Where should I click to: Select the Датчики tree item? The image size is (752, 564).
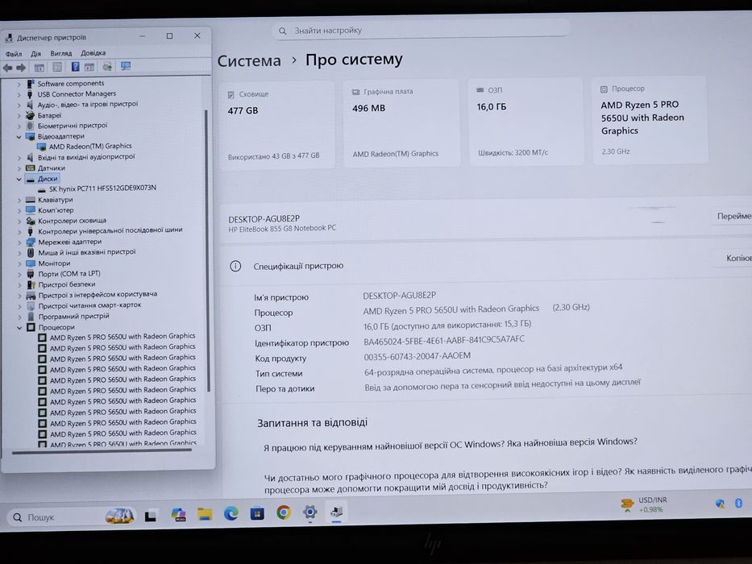(52, 168)
